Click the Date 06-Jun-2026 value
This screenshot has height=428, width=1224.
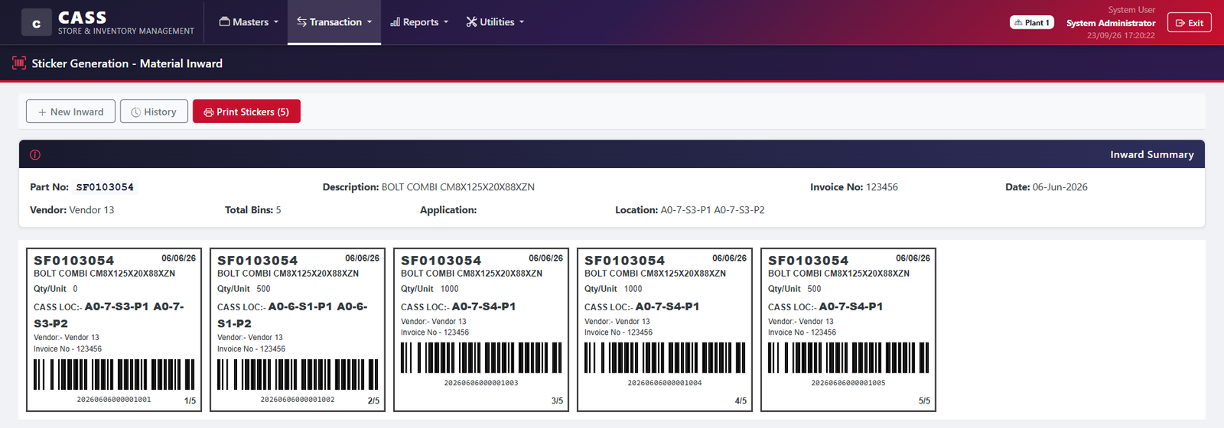click(x=1060, y=187)
